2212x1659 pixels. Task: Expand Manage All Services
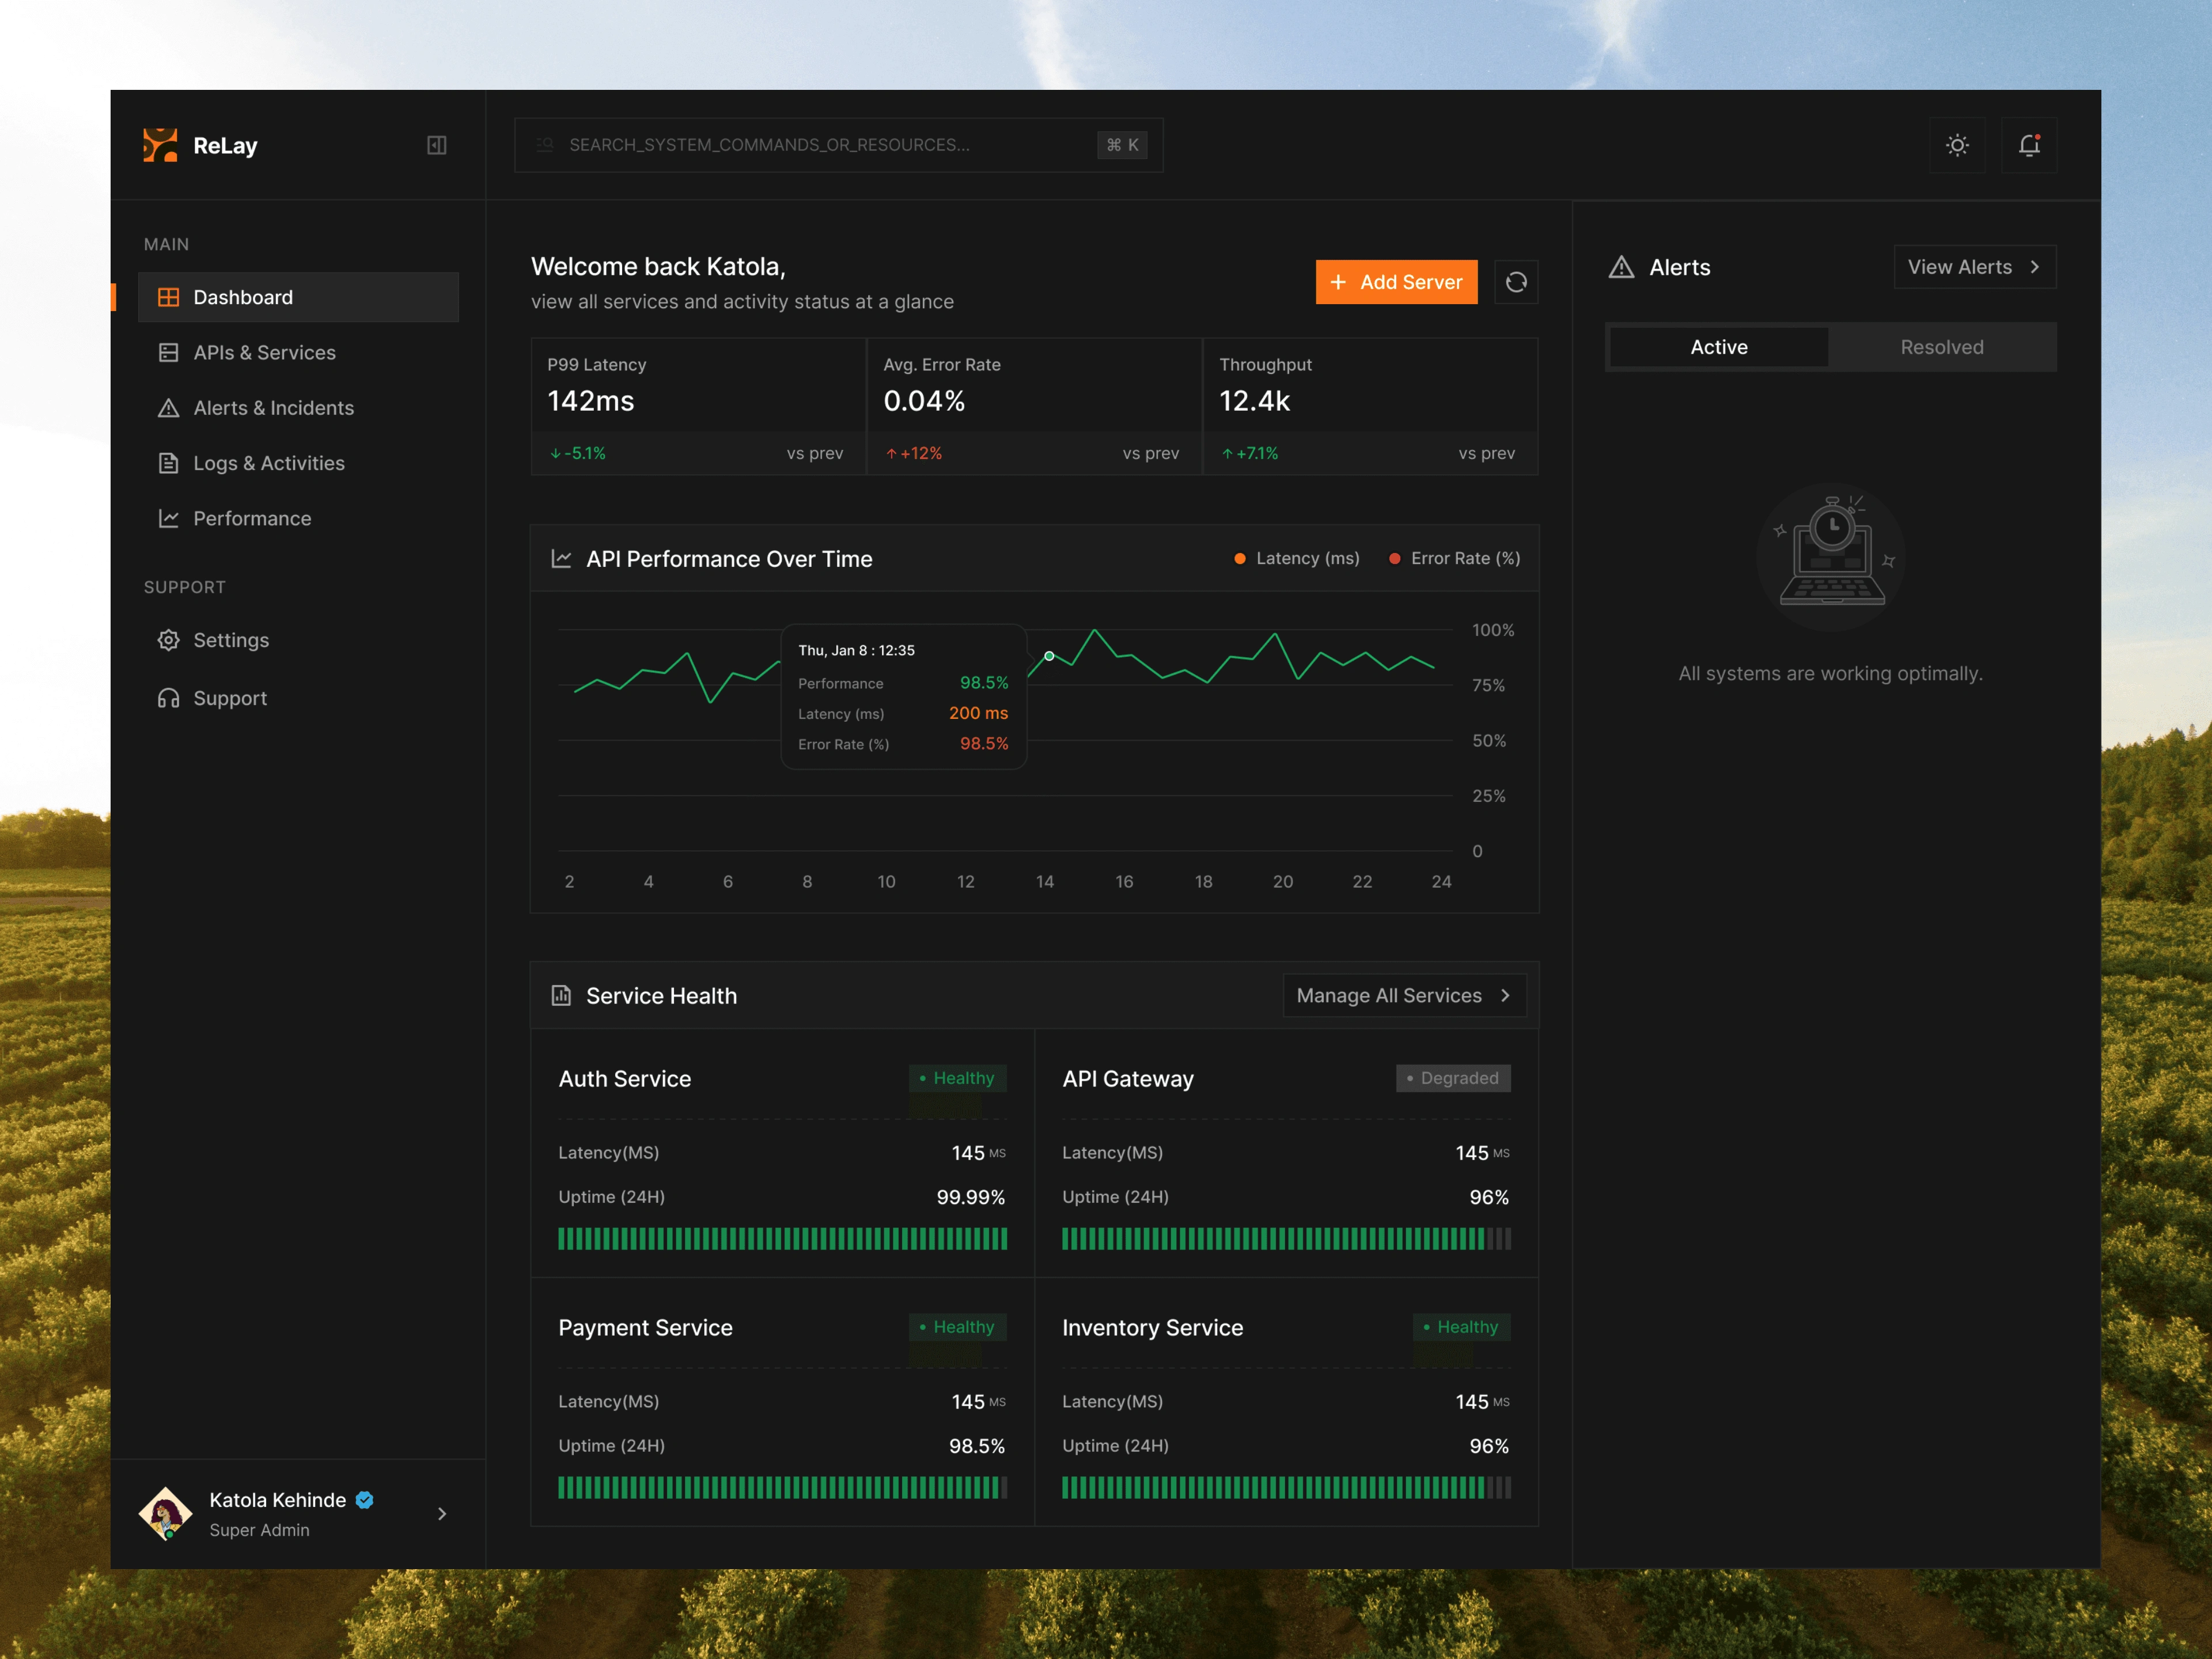click(1403, 995)
